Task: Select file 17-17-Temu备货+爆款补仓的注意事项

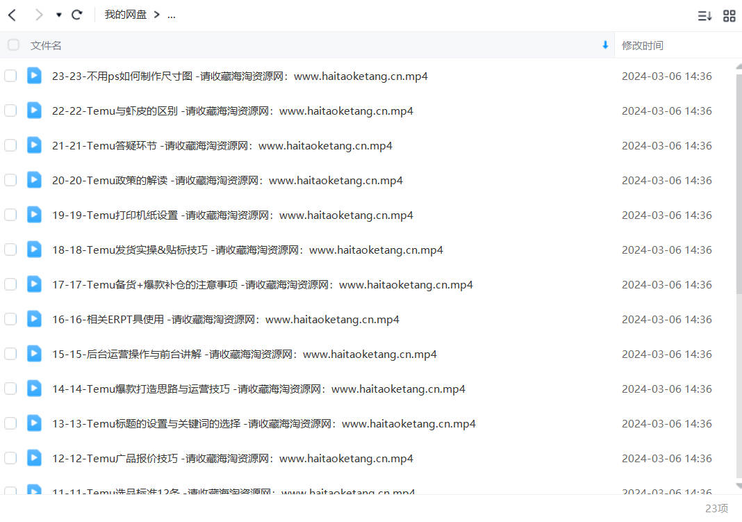Action: (x=262, y=284)
